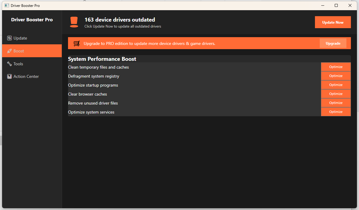Select the Optimize system services label
This screenshot has width=359, height=210.
91,112
